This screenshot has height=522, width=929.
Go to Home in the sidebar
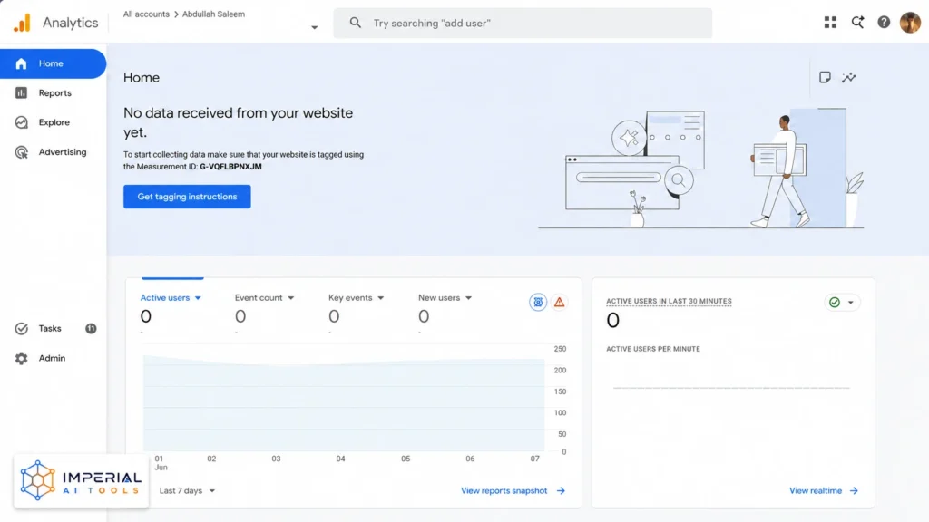point(54,63)
